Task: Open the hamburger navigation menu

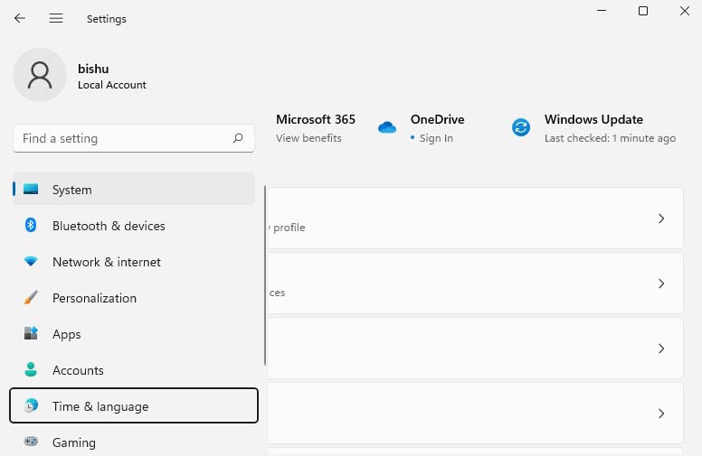Action: tap(56, 18)
